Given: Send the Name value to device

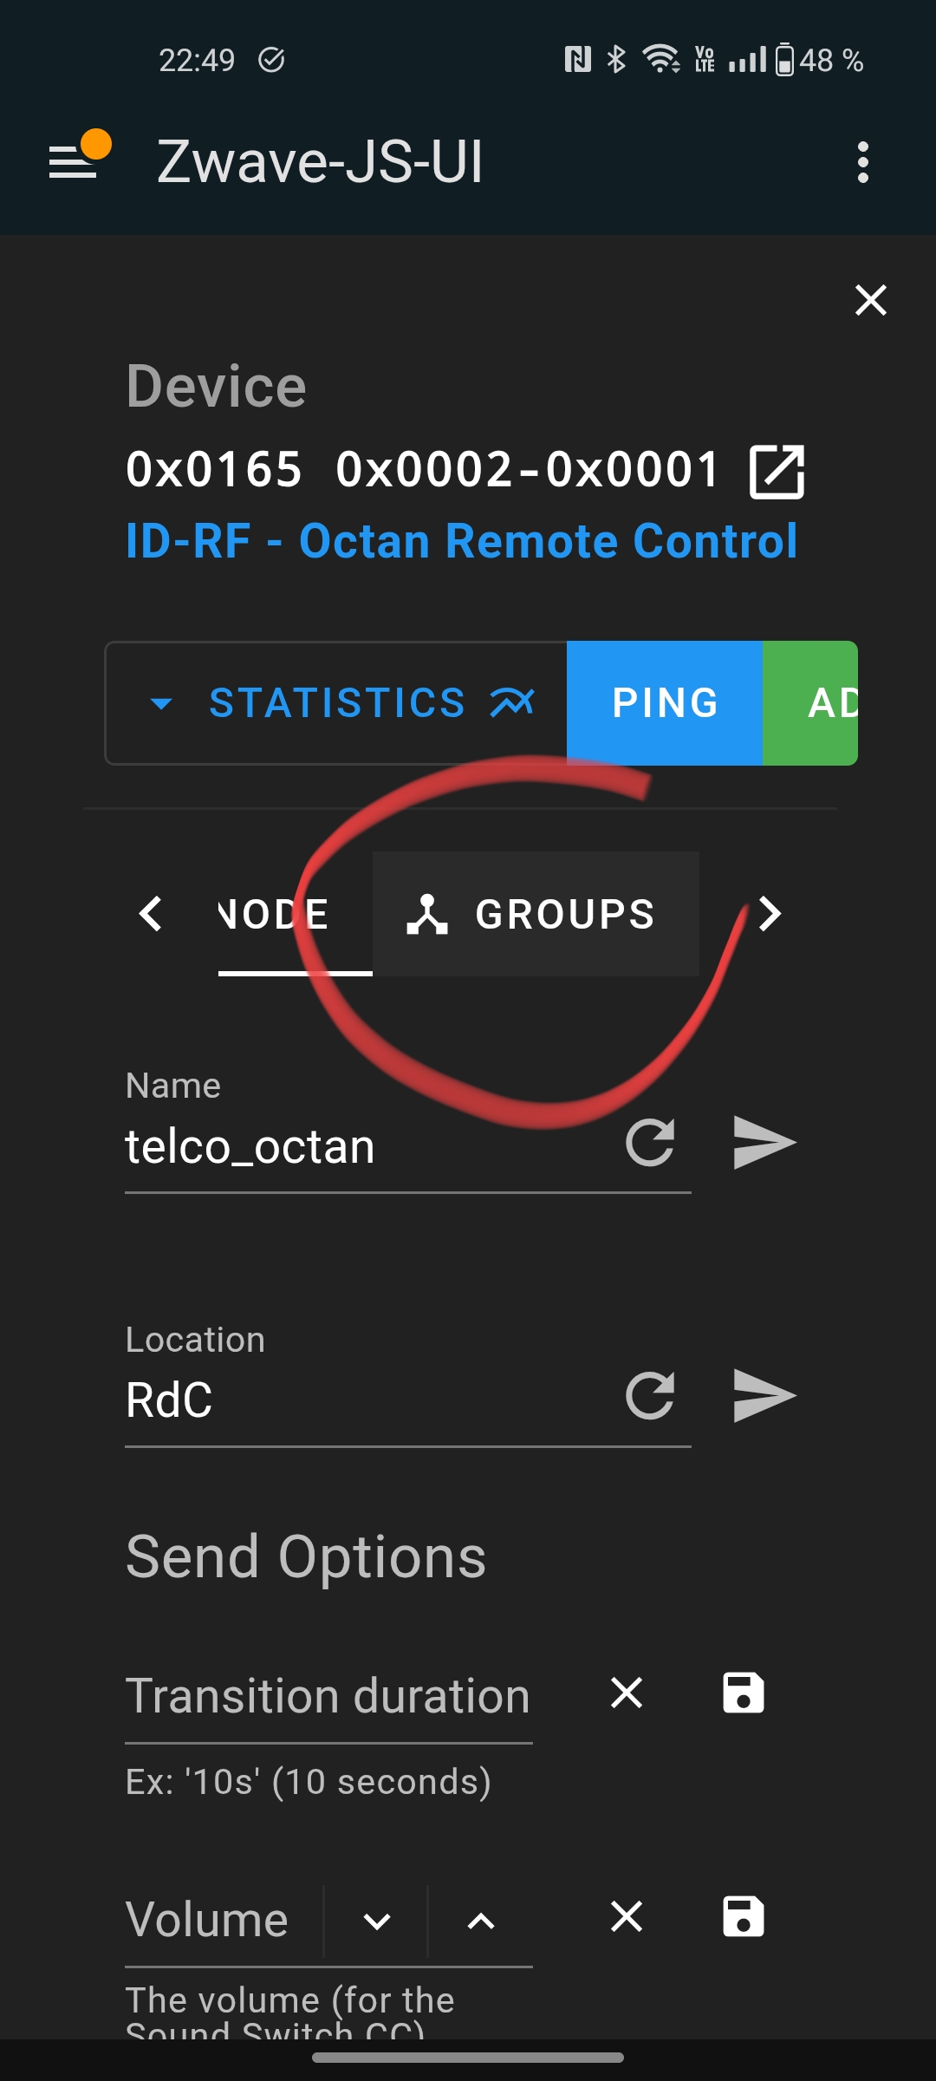Looking at the screenshot, I should pos(764,1143).
